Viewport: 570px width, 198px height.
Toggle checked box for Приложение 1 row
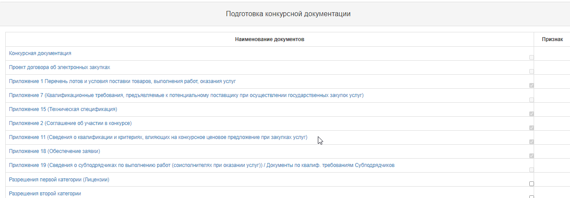tap(531, 85)
